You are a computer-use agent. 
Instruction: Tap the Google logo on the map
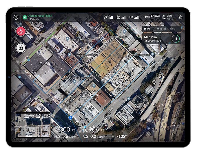coord(17,139)
